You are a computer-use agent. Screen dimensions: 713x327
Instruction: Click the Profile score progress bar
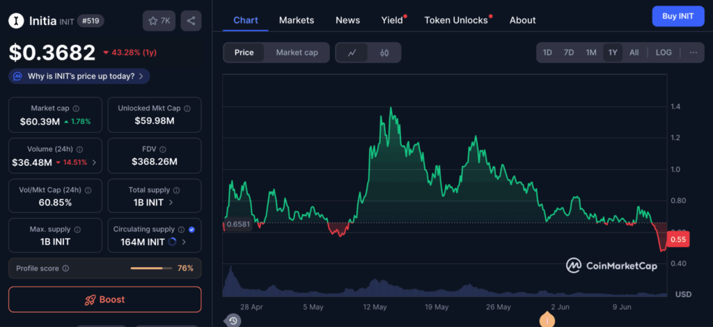coord(150,268)
